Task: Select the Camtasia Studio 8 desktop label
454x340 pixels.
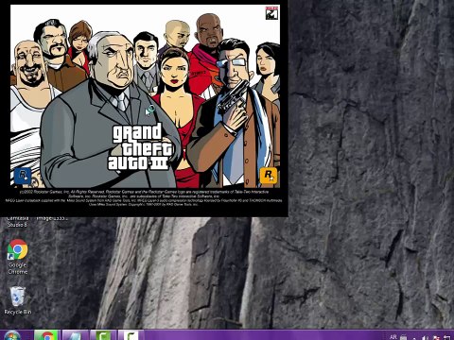Action: (17, 222)
